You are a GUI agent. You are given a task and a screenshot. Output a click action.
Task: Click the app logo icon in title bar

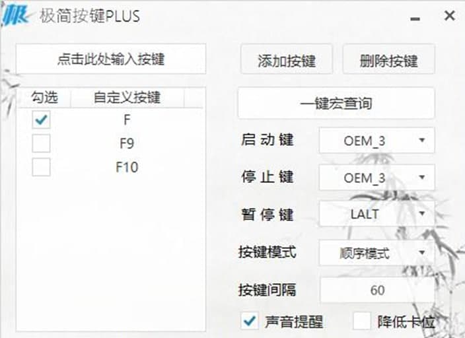[16, 16]
